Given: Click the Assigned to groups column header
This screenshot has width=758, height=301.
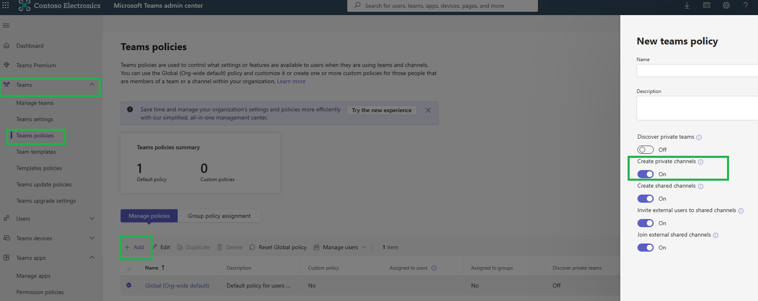Looking at the screenshot, I should click(492, 268).
